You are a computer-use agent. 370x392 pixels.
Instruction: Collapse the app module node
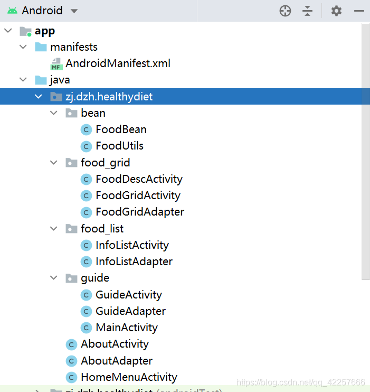tap(8, 31)
